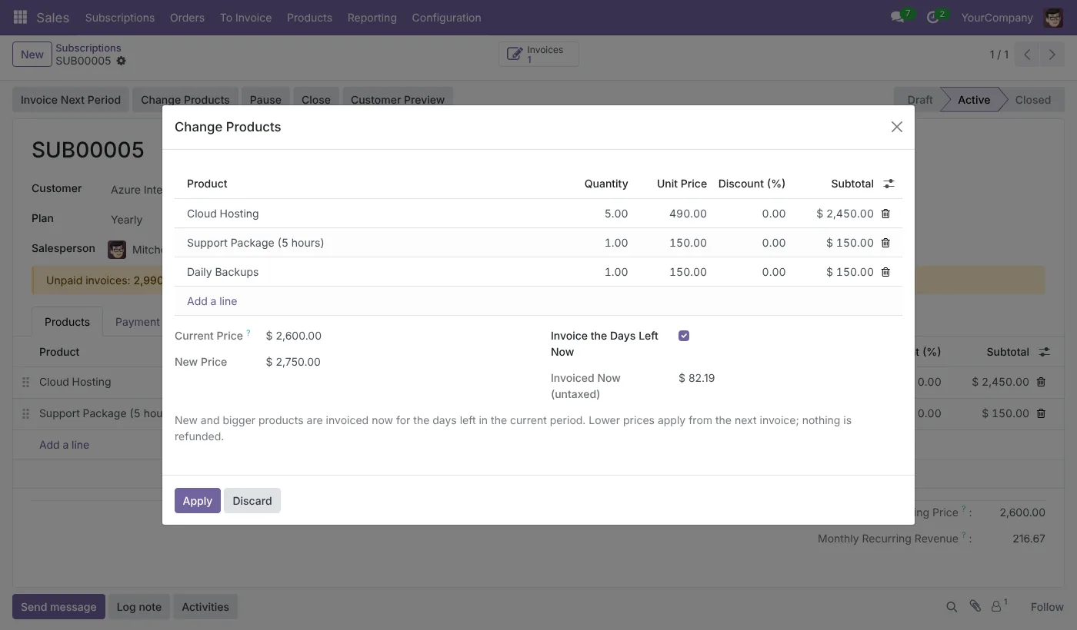Click Apply in the dialog
This screenshot has width=1077, height=630.
(x=198, y=500)
